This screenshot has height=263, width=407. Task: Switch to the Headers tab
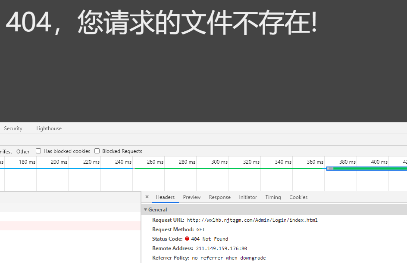[165, 197]
